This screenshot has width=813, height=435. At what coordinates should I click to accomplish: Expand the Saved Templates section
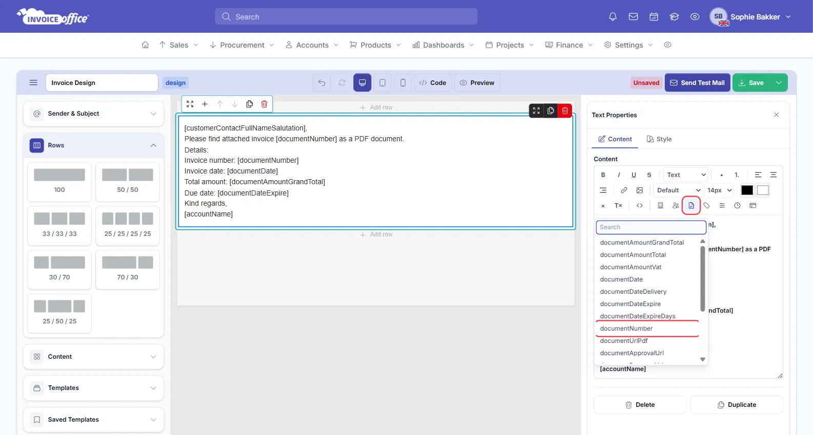pos(93,420)
